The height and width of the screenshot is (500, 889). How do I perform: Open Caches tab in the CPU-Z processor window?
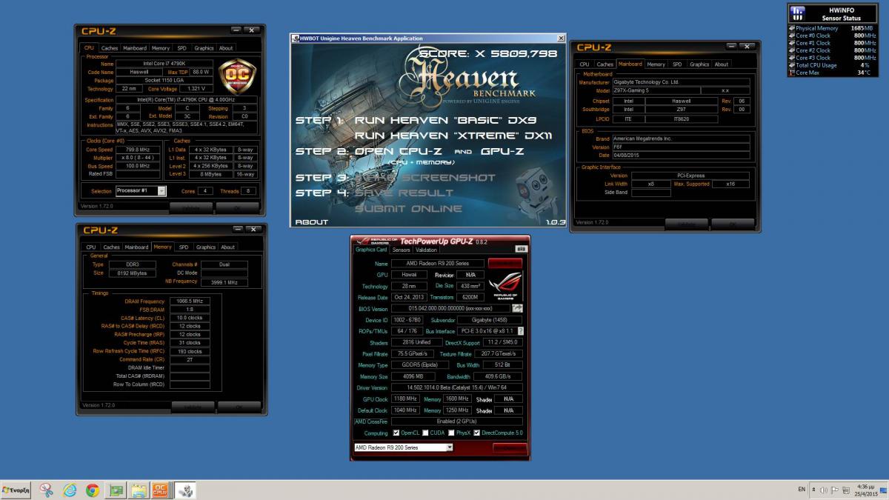pos(110,48)
